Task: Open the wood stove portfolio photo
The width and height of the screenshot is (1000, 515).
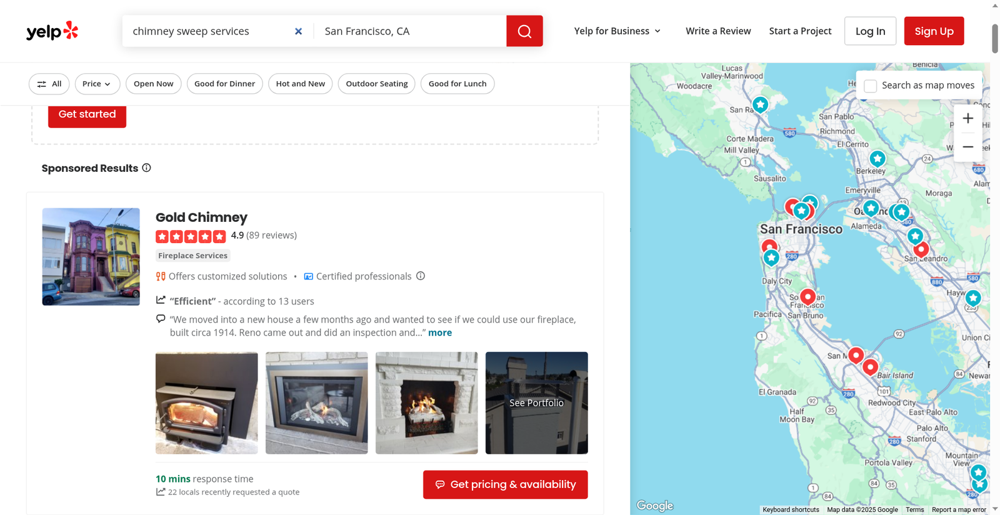Action: click(207, 403)
